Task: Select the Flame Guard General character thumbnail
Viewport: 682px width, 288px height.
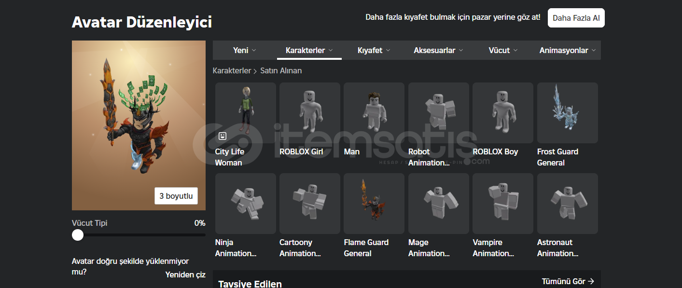Action: [x=374, y=204]
